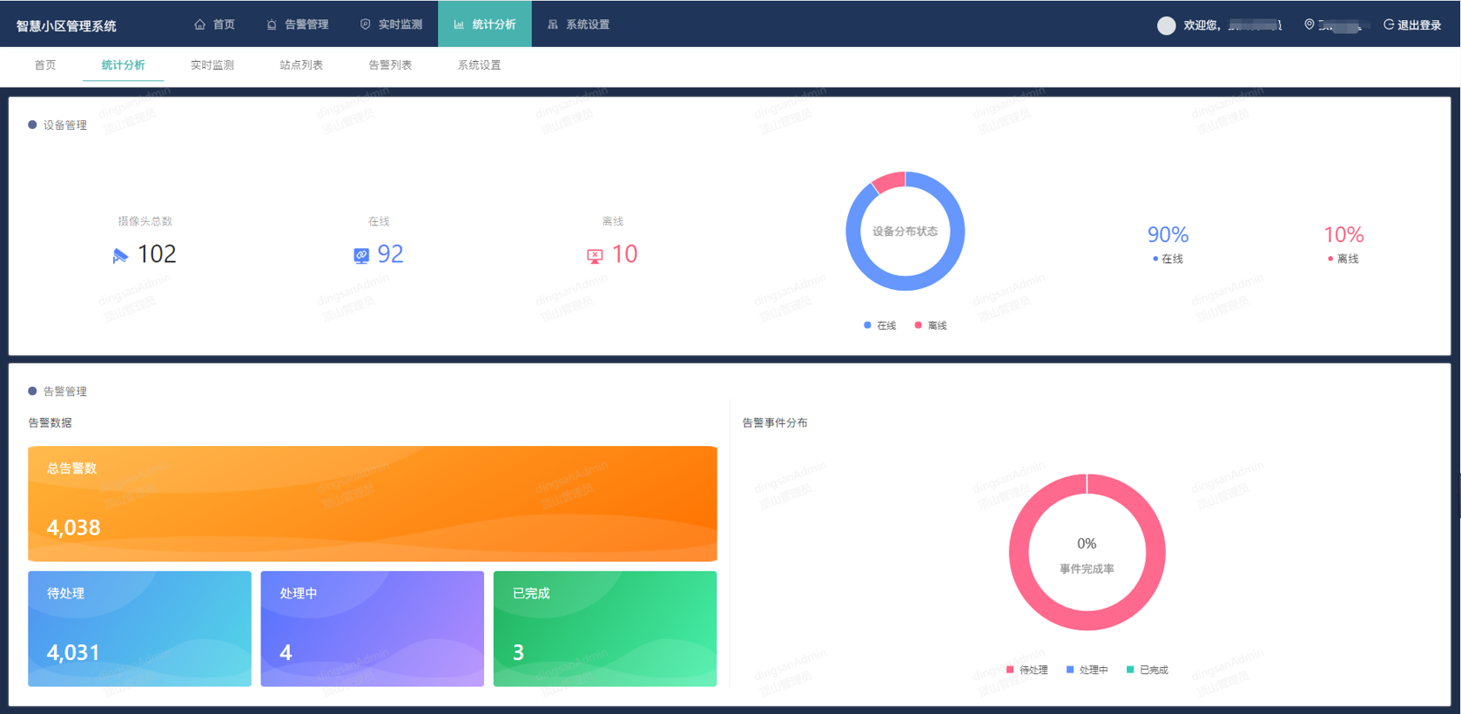1461x714 pixels.
Task: Log out via 退出登录 button
Action: pyautogui.click(x=1412, y=25)
